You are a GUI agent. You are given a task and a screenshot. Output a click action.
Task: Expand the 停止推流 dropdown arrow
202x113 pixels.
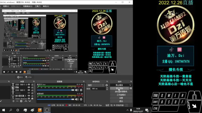click(x=130, y=85)
